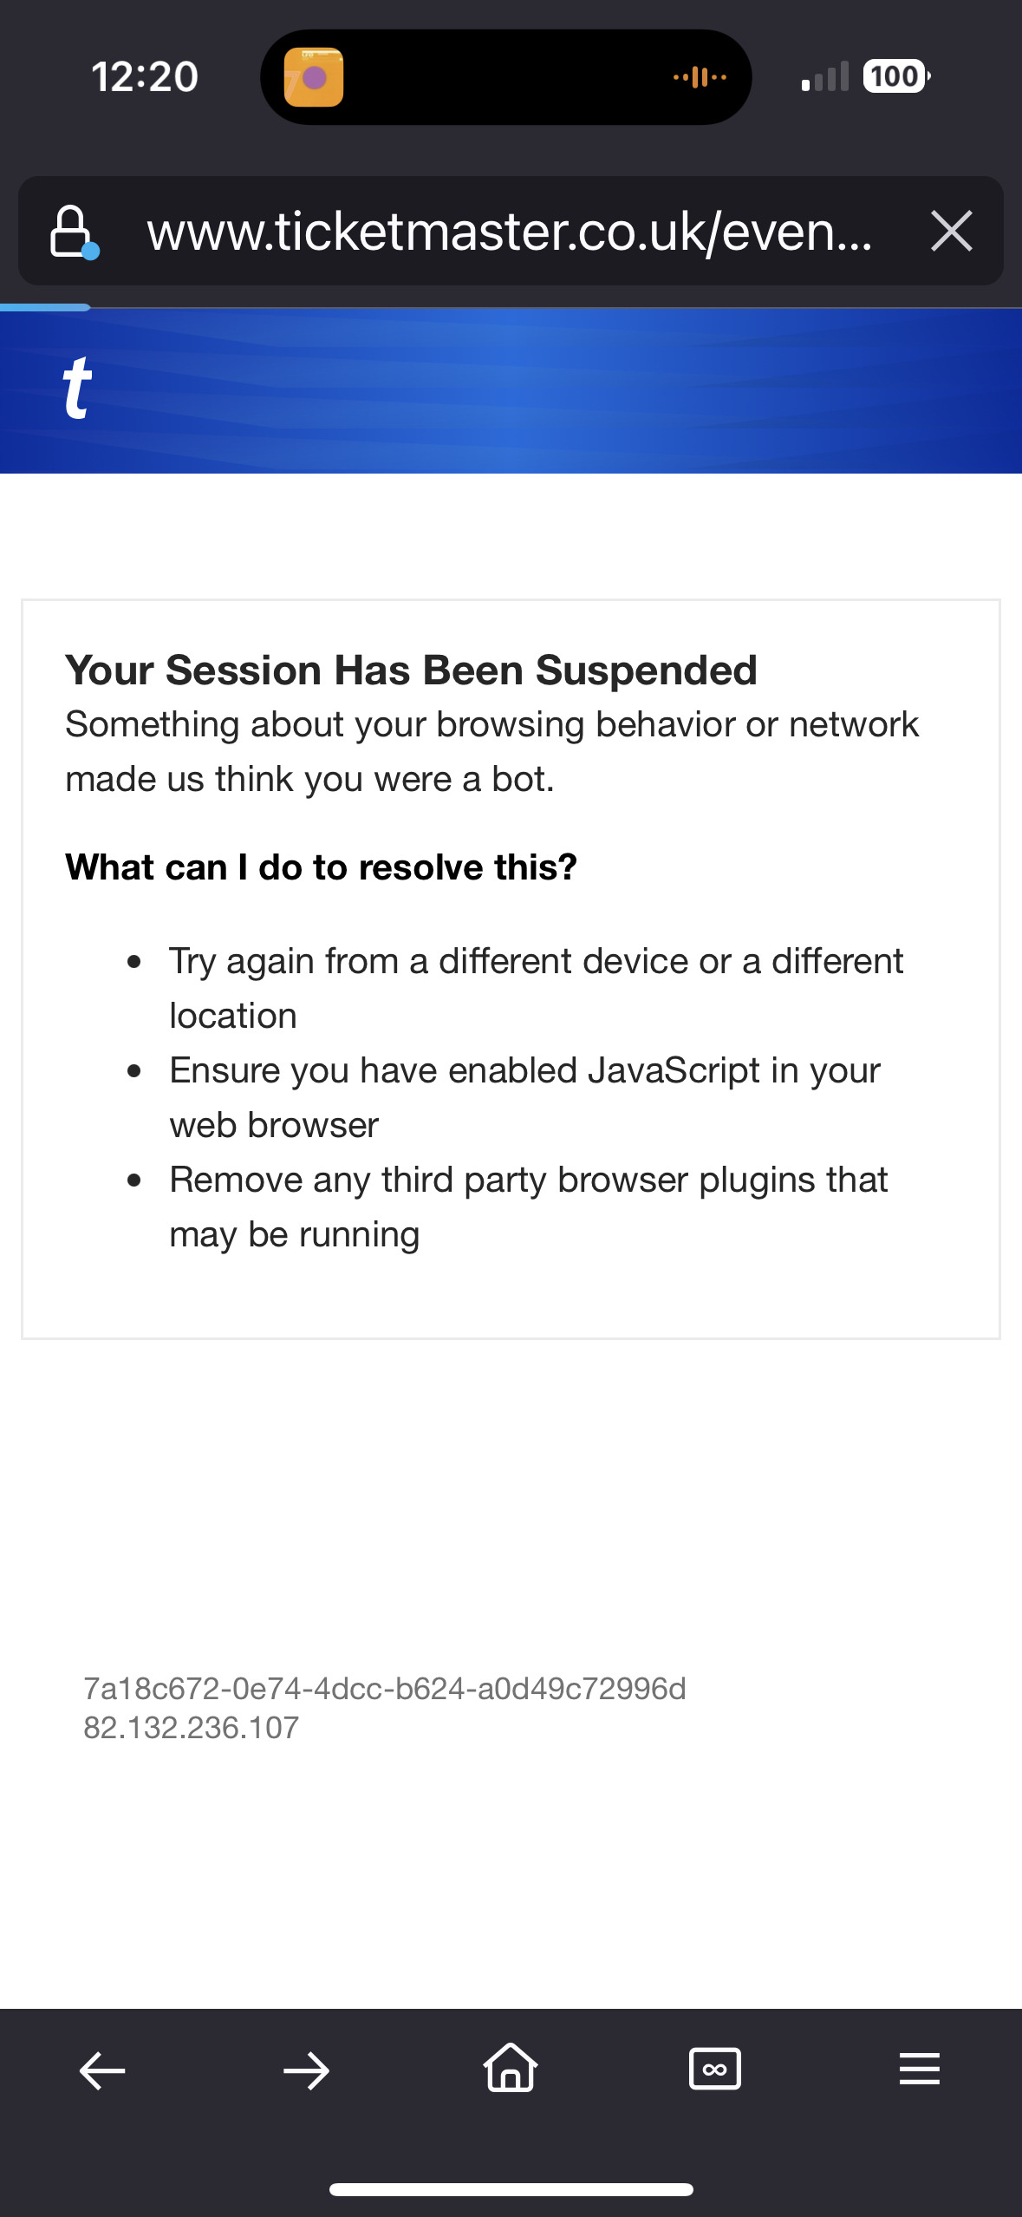Navigate forward with the right arrow
Screen dimensions: 1022x2217
(306, 2071)
